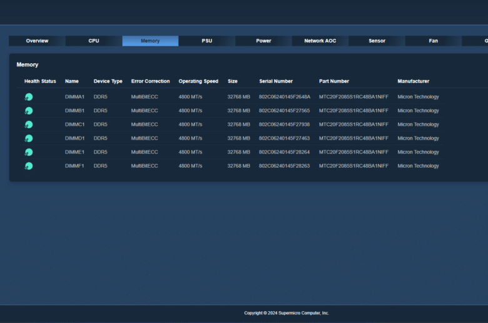Viewport: 488px width, 323px height.
Task: Click serial number 802C06240145F2648A
Action: [285, 97]
